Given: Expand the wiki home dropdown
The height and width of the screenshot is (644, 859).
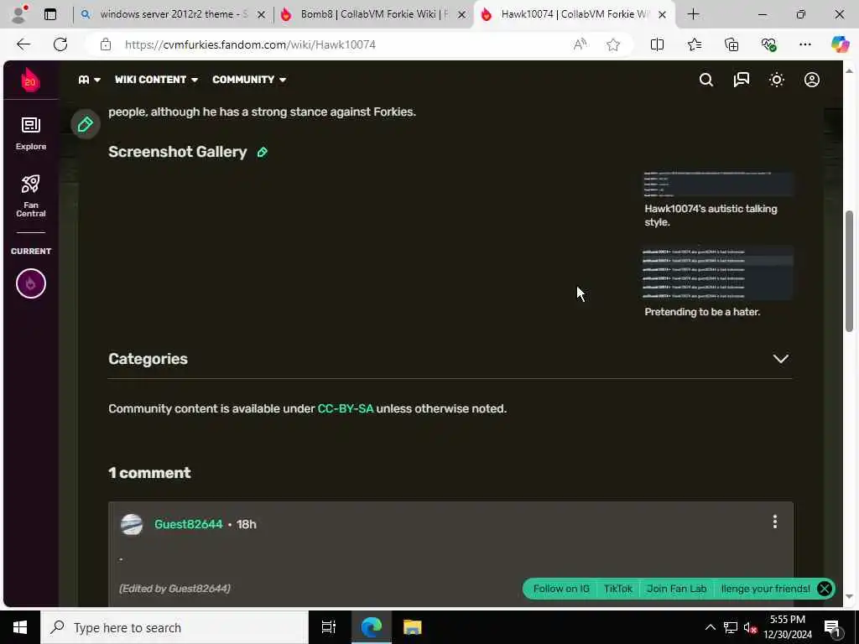Looking at the screenshot, I should pyautogui.click(x=89, y=80).
